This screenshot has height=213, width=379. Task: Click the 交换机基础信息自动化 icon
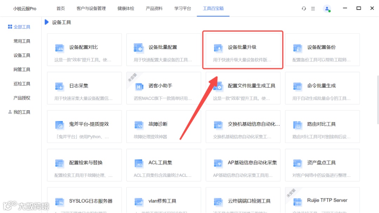coord(218,125)
